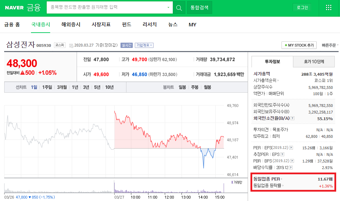The width and height of the screenshot is (340, 201).
Task: Select the 3년 line chart period
Action: (86, 87)
